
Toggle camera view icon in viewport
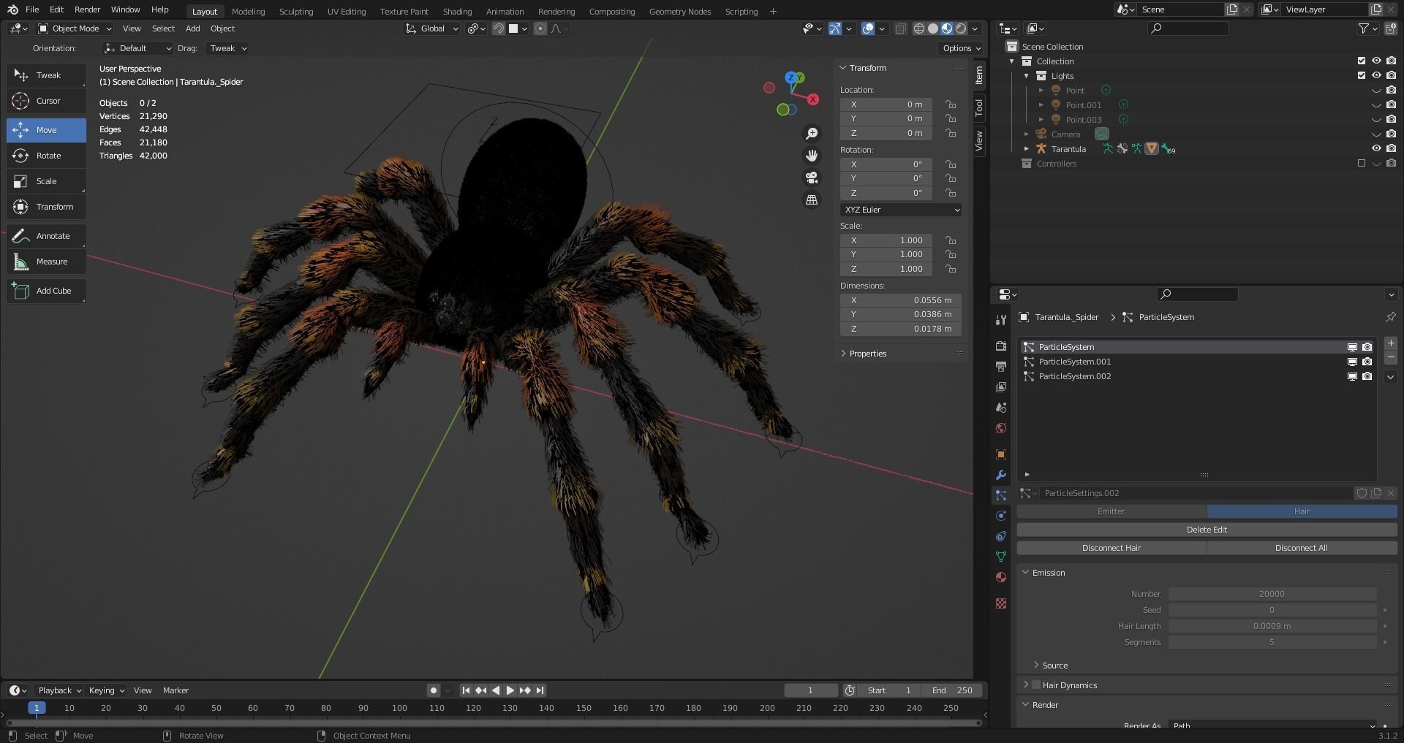pyautogui.click(x=812, y=178)
